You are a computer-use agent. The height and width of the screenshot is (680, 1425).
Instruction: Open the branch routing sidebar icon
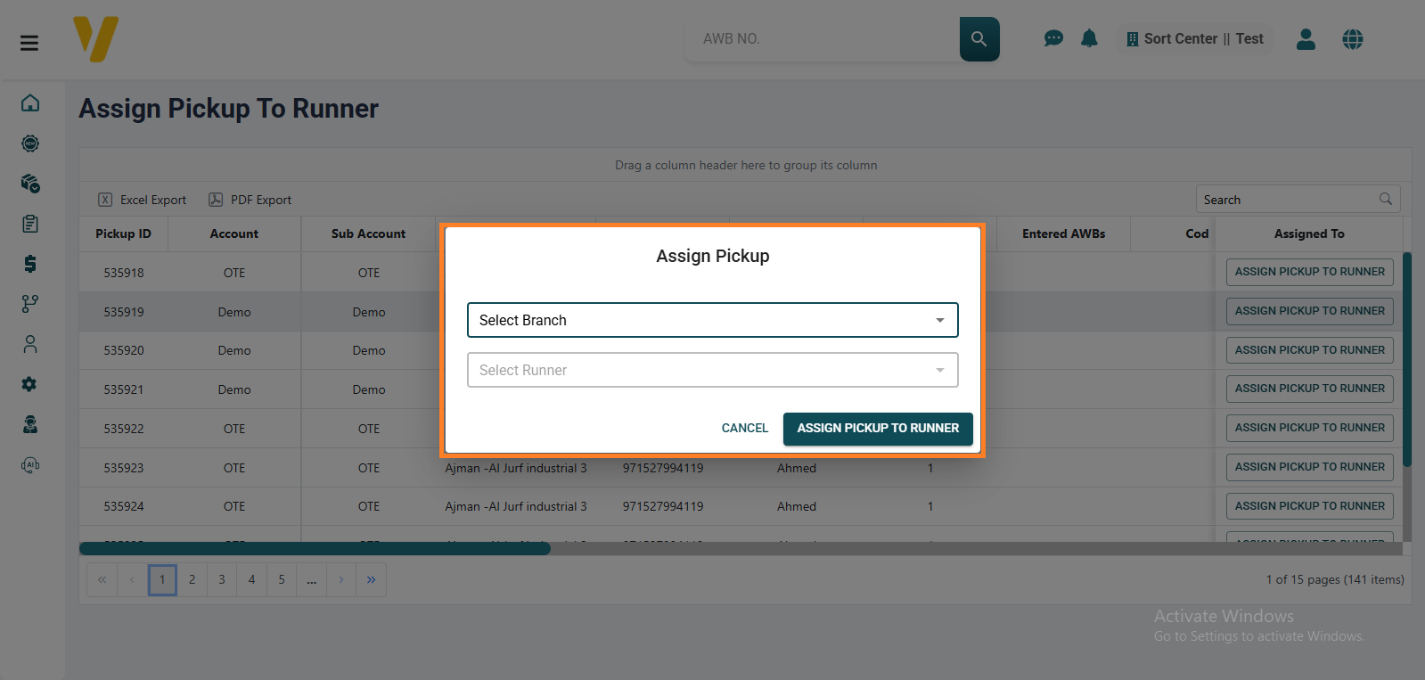click(x=30, y=304)
